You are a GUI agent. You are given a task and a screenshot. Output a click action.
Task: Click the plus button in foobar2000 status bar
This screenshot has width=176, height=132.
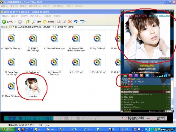coord(166,111)
